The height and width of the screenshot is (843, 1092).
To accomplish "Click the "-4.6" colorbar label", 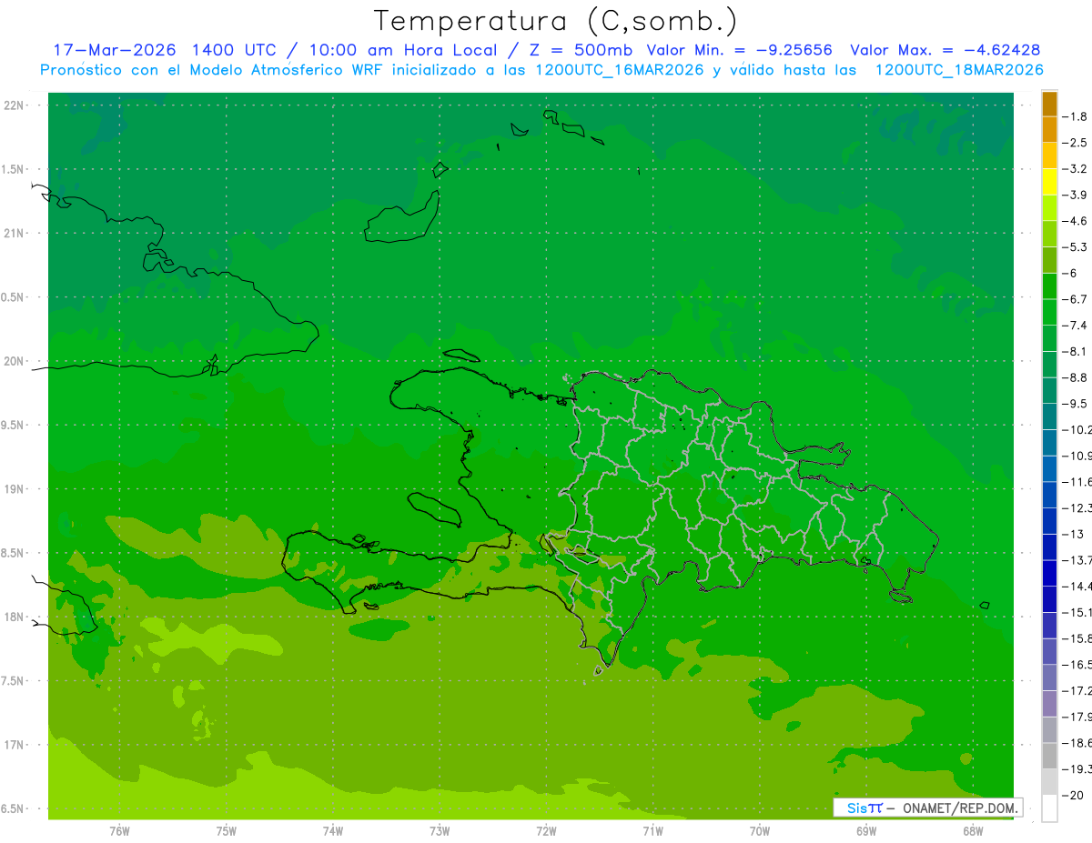I will point(1075,221).
